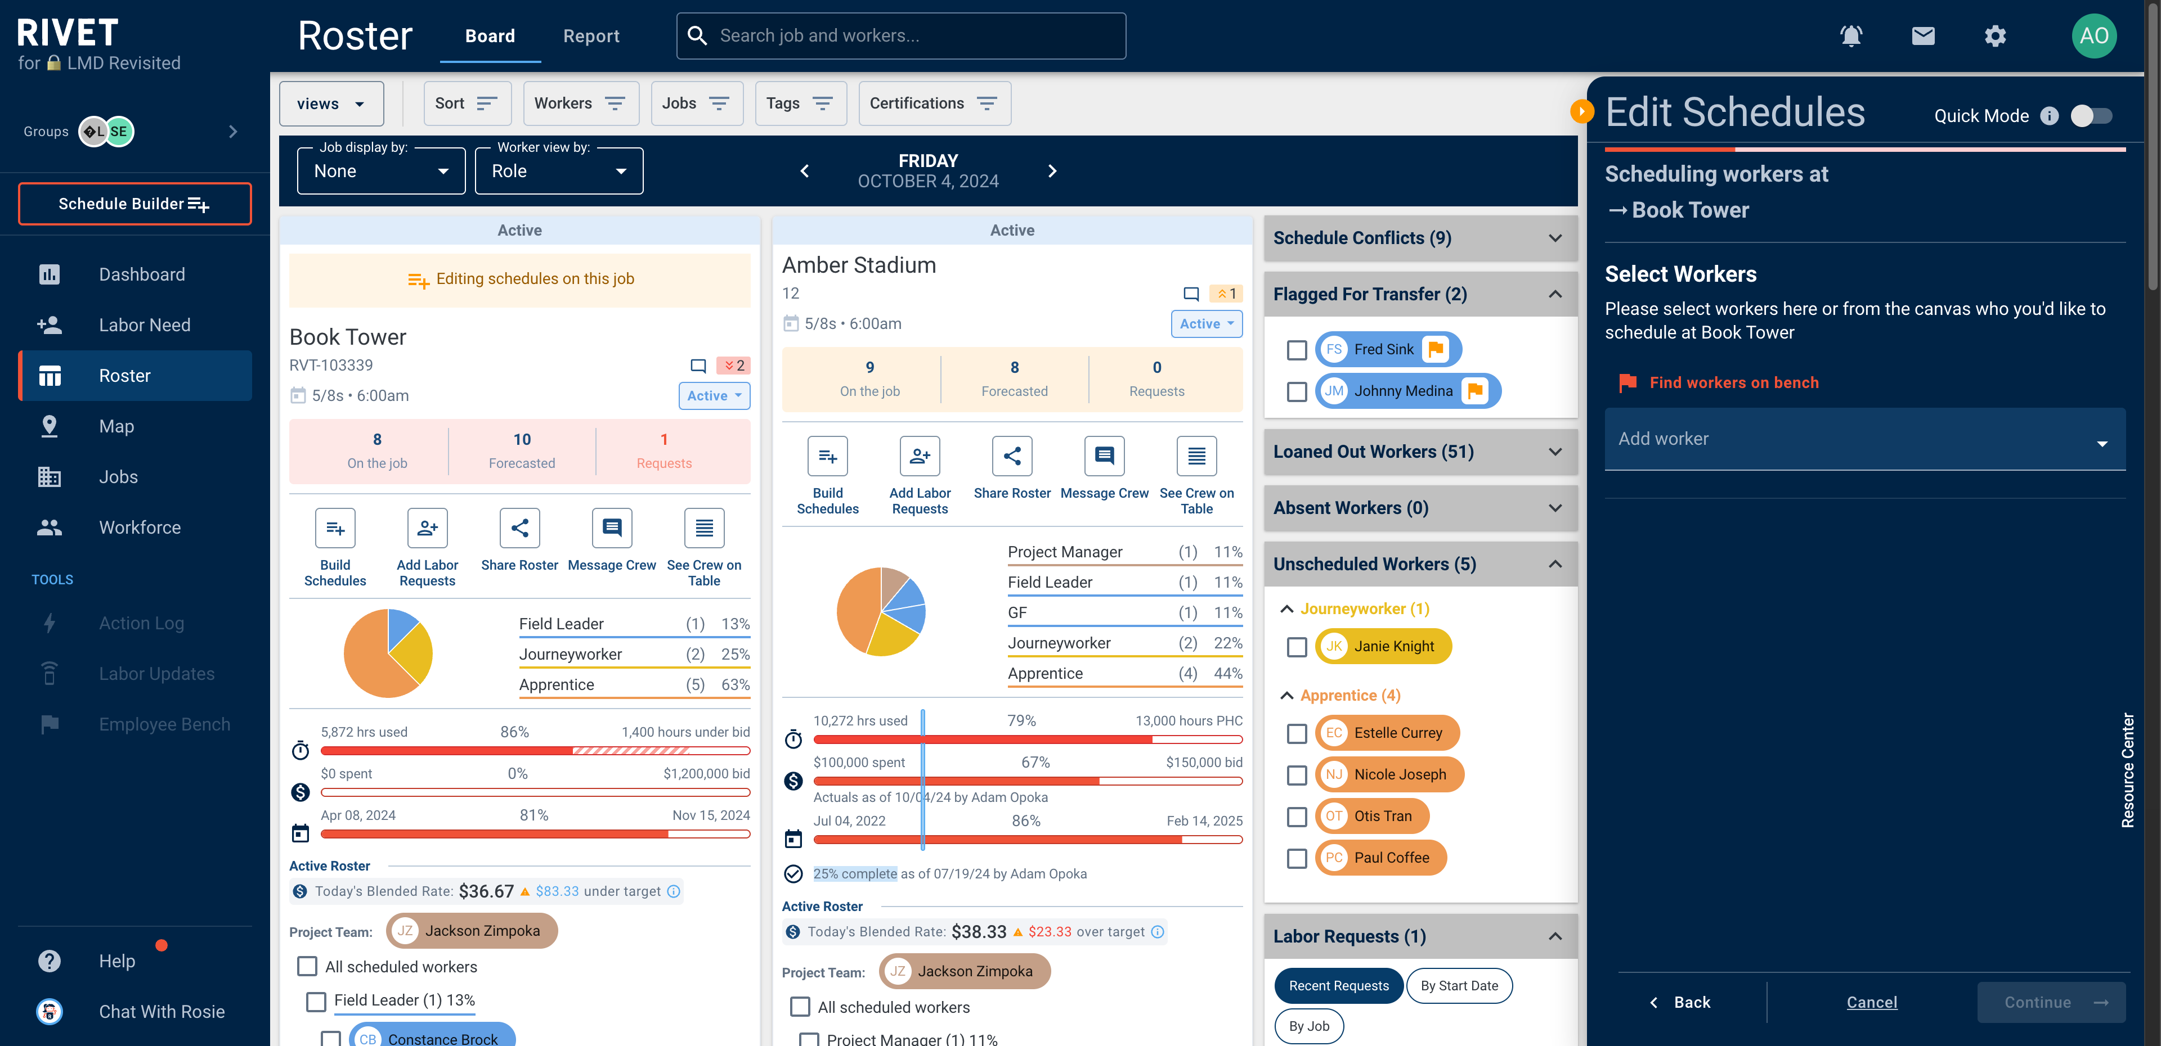
Task: Click Amber Stadium budget spent progress bar
Action: point(1028,781)
